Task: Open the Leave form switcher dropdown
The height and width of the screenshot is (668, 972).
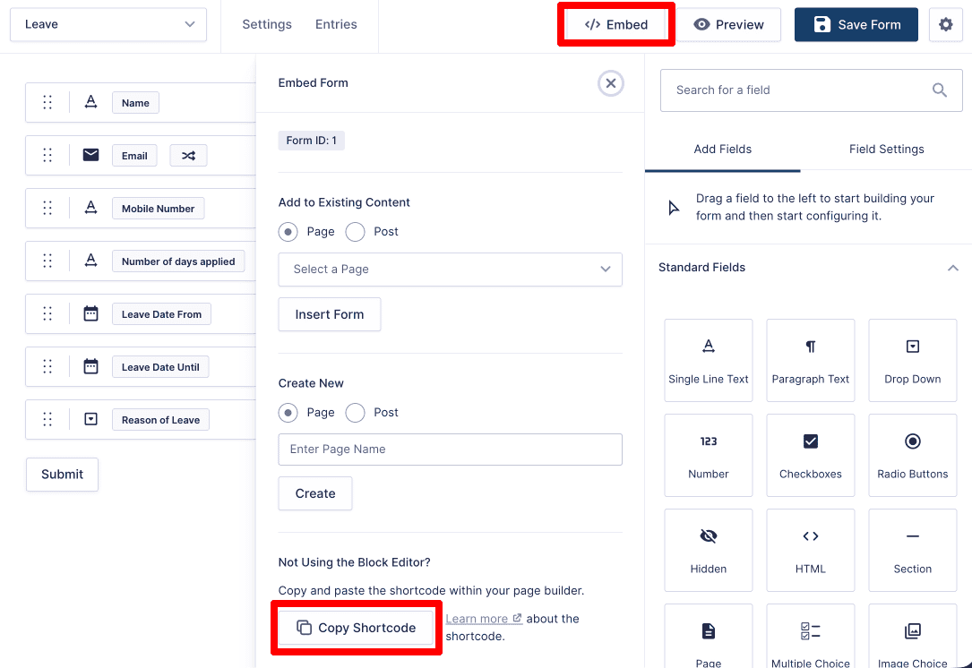Action: pyautogui.click(x=108, y=25)
